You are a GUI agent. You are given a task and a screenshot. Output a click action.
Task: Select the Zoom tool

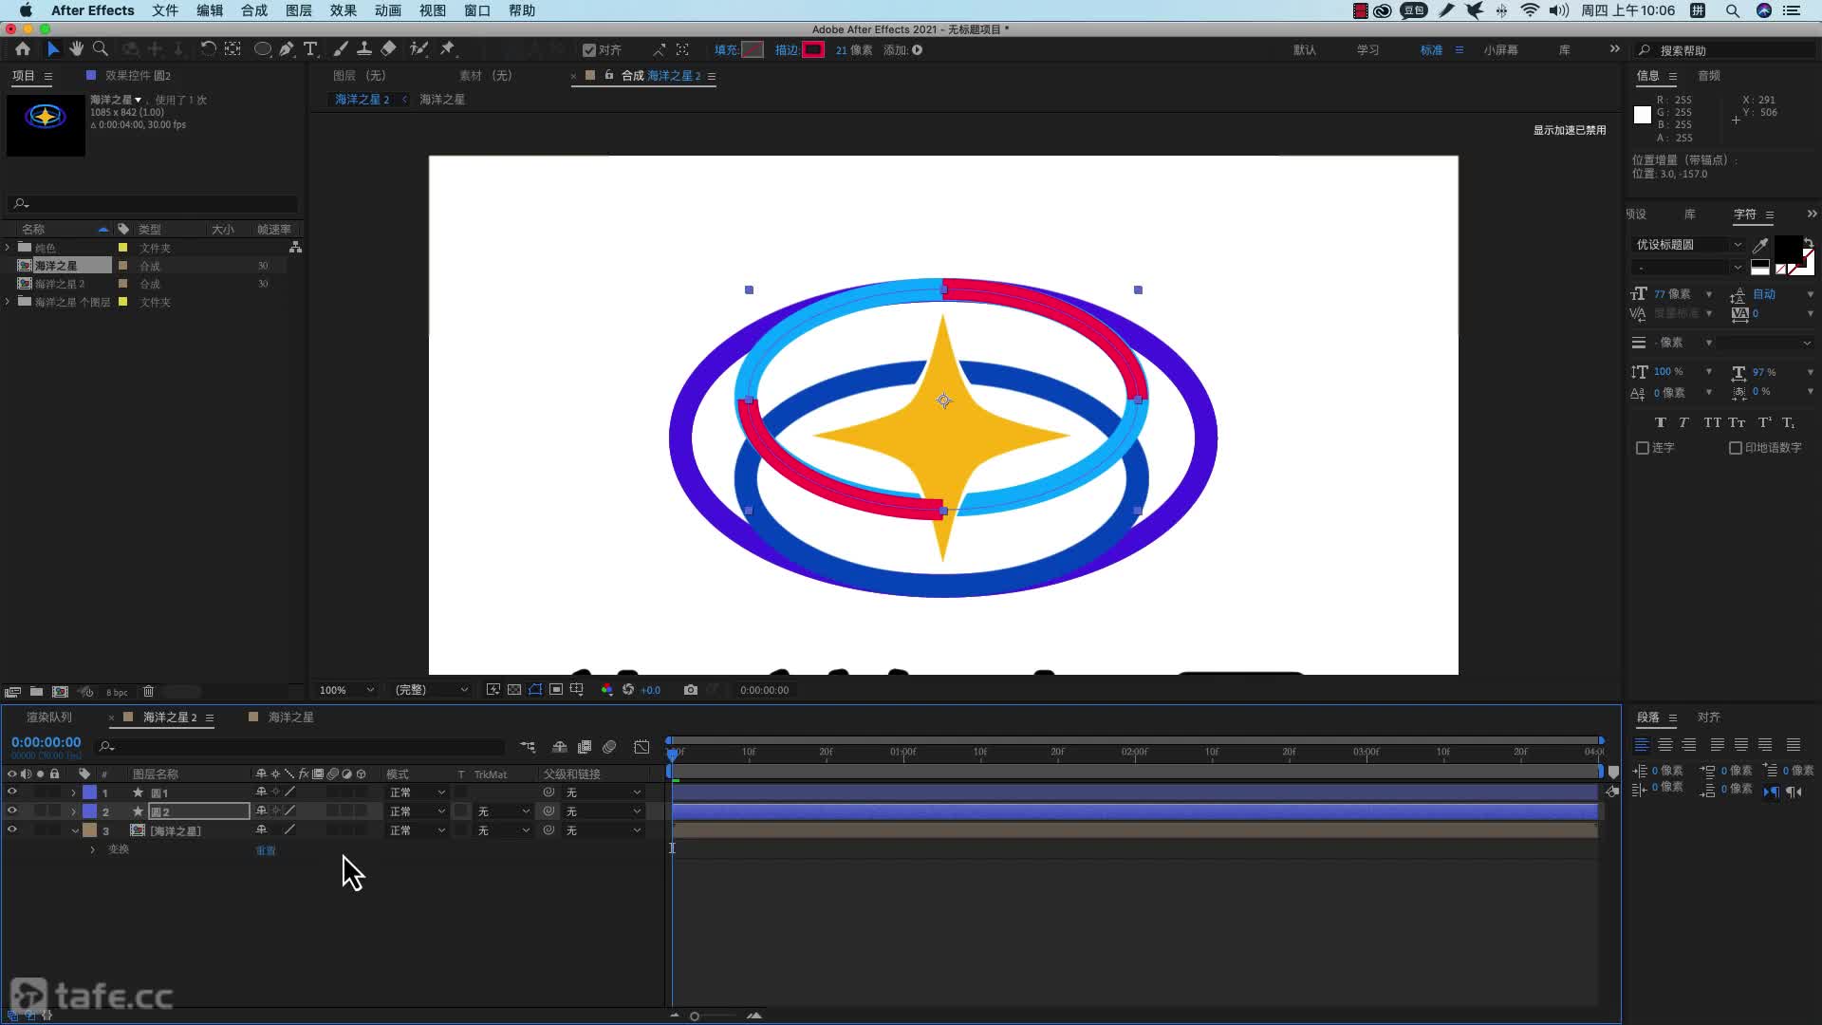[x=101, y=49]
